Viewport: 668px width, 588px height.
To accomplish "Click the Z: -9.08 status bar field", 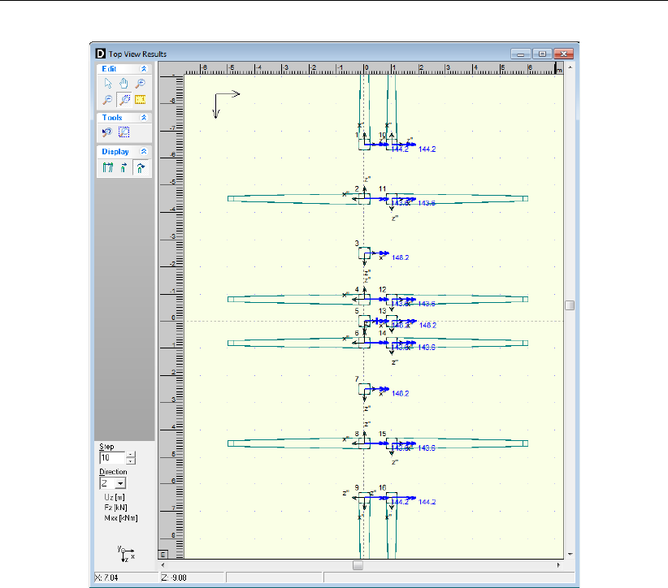I will click(193, 577).
